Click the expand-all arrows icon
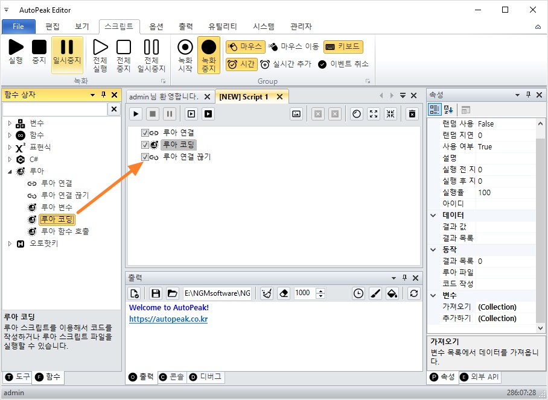548x400 pixels. pos(374,114)
